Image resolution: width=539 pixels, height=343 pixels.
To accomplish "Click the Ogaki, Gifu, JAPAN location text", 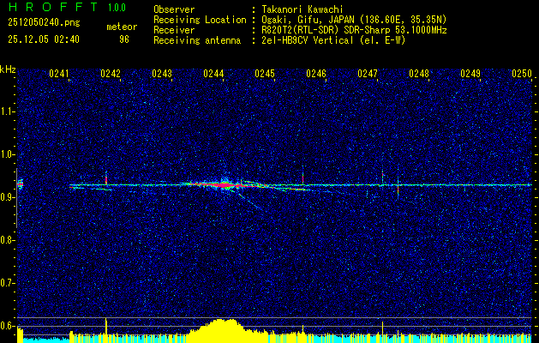I will pos(354,21).
